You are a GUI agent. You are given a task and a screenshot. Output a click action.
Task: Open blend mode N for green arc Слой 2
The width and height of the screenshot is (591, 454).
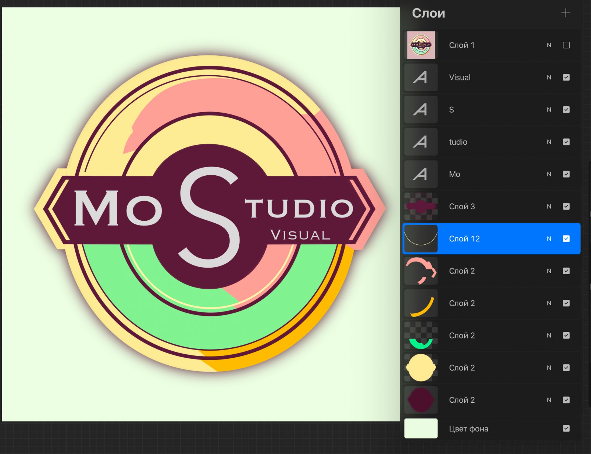pos(549,336)
